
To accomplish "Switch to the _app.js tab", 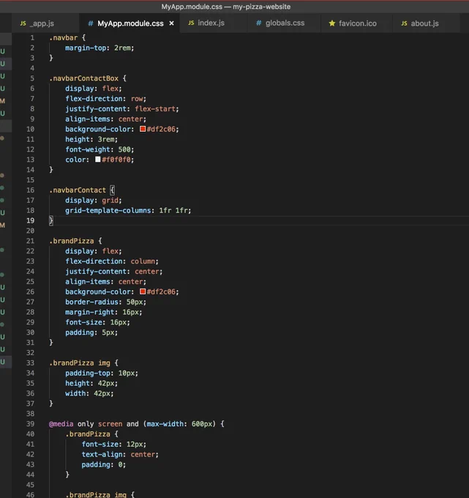I will 45,23.
